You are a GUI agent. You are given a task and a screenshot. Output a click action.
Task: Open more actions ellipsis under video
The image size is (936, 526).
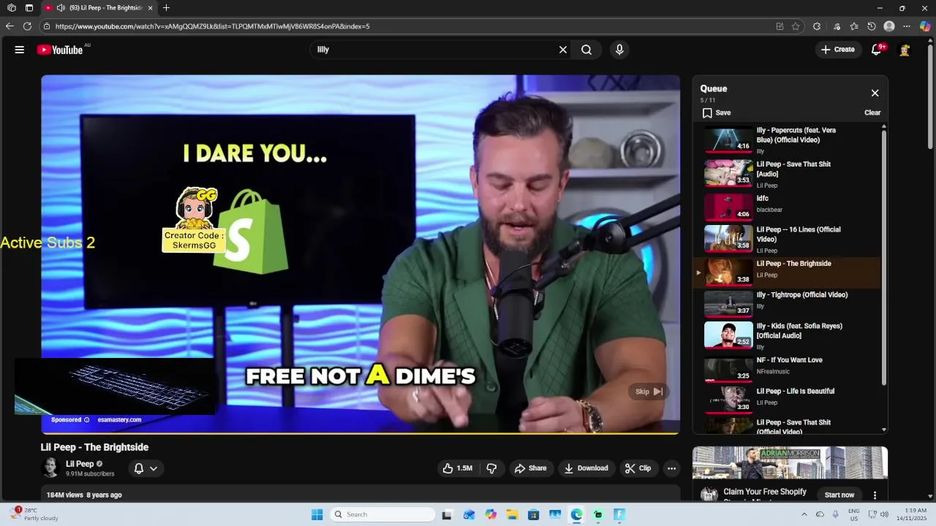(671, 468)
